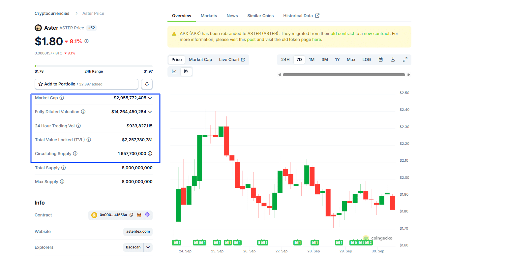Click the Total Supply info icon
507x258 pixels.
pos(63,168)
